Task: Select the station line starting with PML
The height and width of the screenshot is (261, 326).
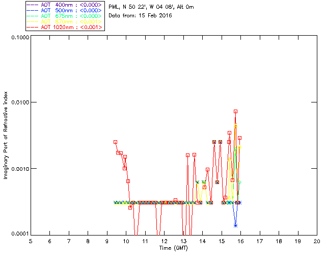Action: point(151,7)
